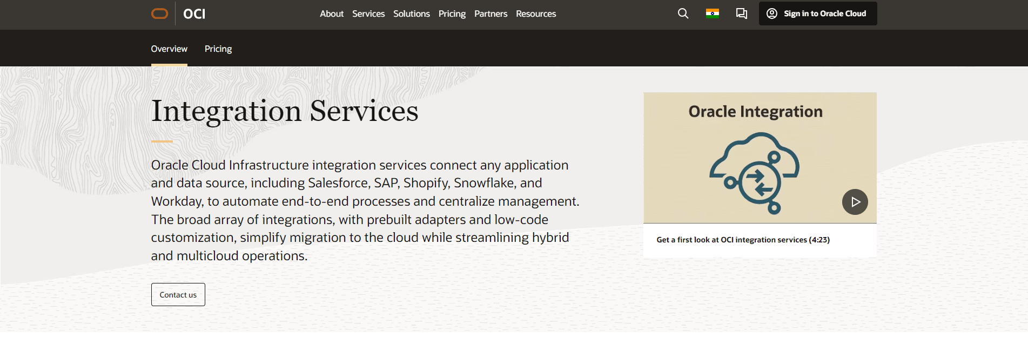1028x338 pixels.
Task: Open the search magnifier icon
Action: pos(683,13)
